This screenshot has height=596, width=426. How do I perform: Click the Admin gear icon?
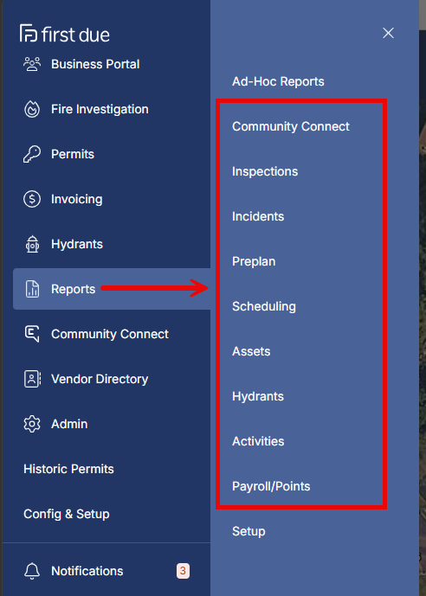tap(32, 424)
